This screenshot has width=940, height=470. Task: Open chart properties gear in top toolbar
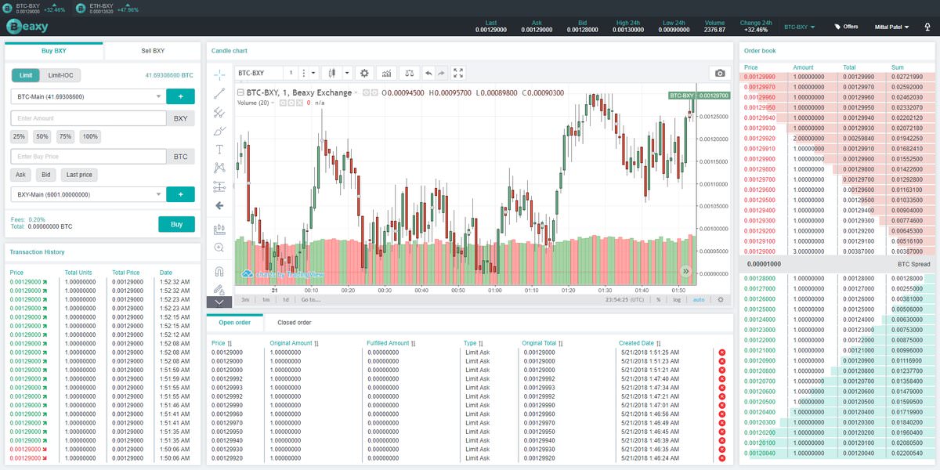[x=363, y=73]
